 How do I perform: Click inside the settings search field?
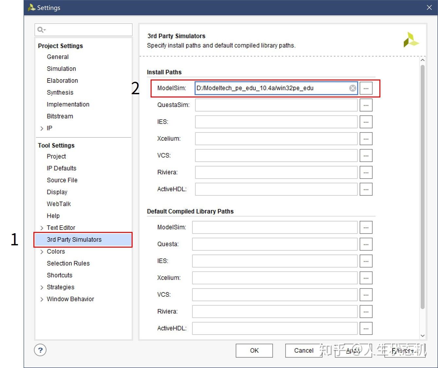[x=83, y=30]
